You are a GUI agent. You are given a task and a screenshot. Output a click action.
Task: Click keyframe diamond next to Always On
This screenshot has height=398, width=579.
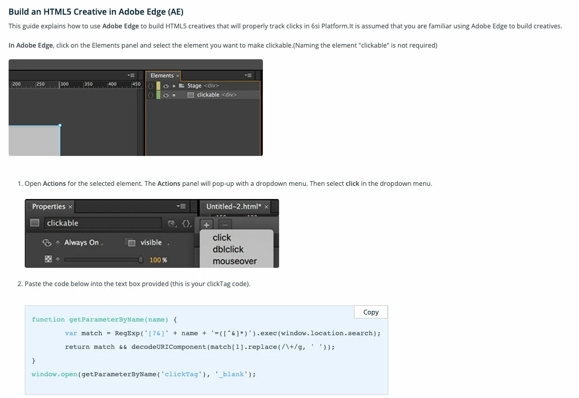(x=58, y=243)
